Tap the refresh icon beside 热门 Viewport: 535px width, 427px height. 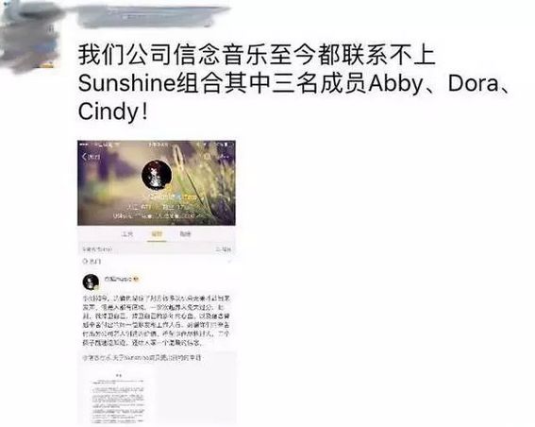(85, 262)
